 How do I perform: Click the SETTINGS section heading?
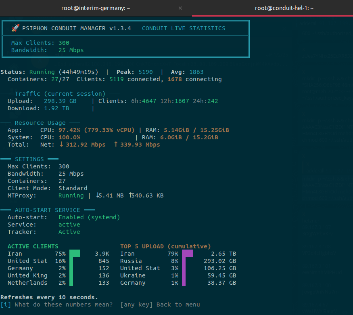(29, 159)
